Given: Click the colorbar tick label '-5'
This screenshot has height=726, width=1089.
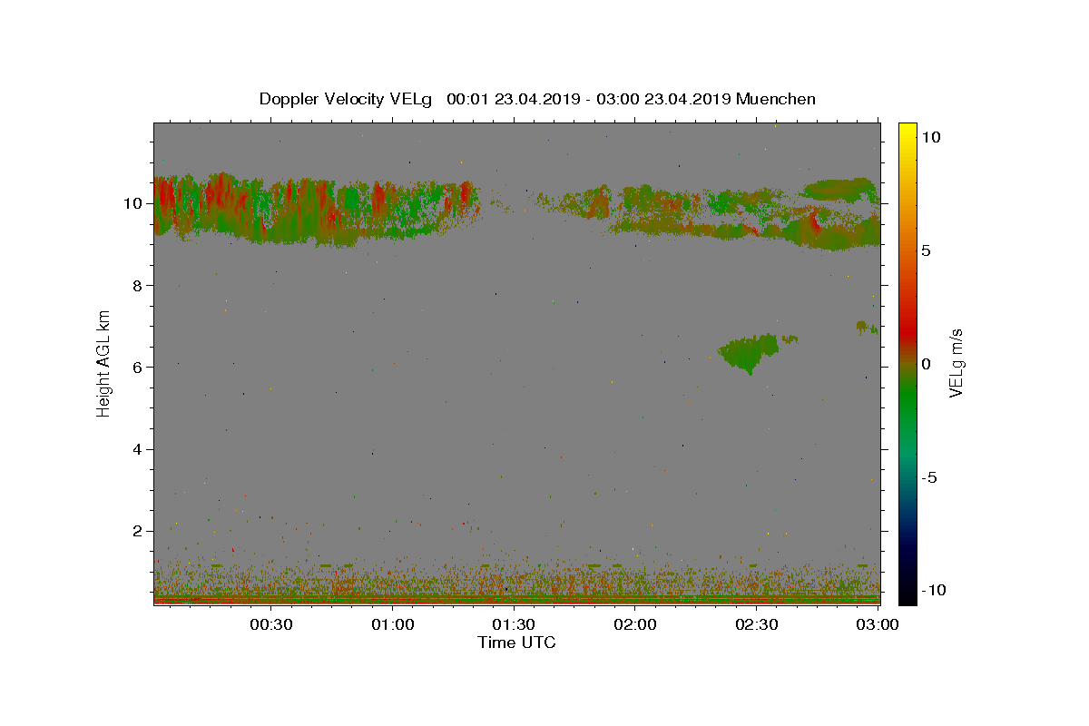Looking at the screenshot, I should [x=927, y=477].
